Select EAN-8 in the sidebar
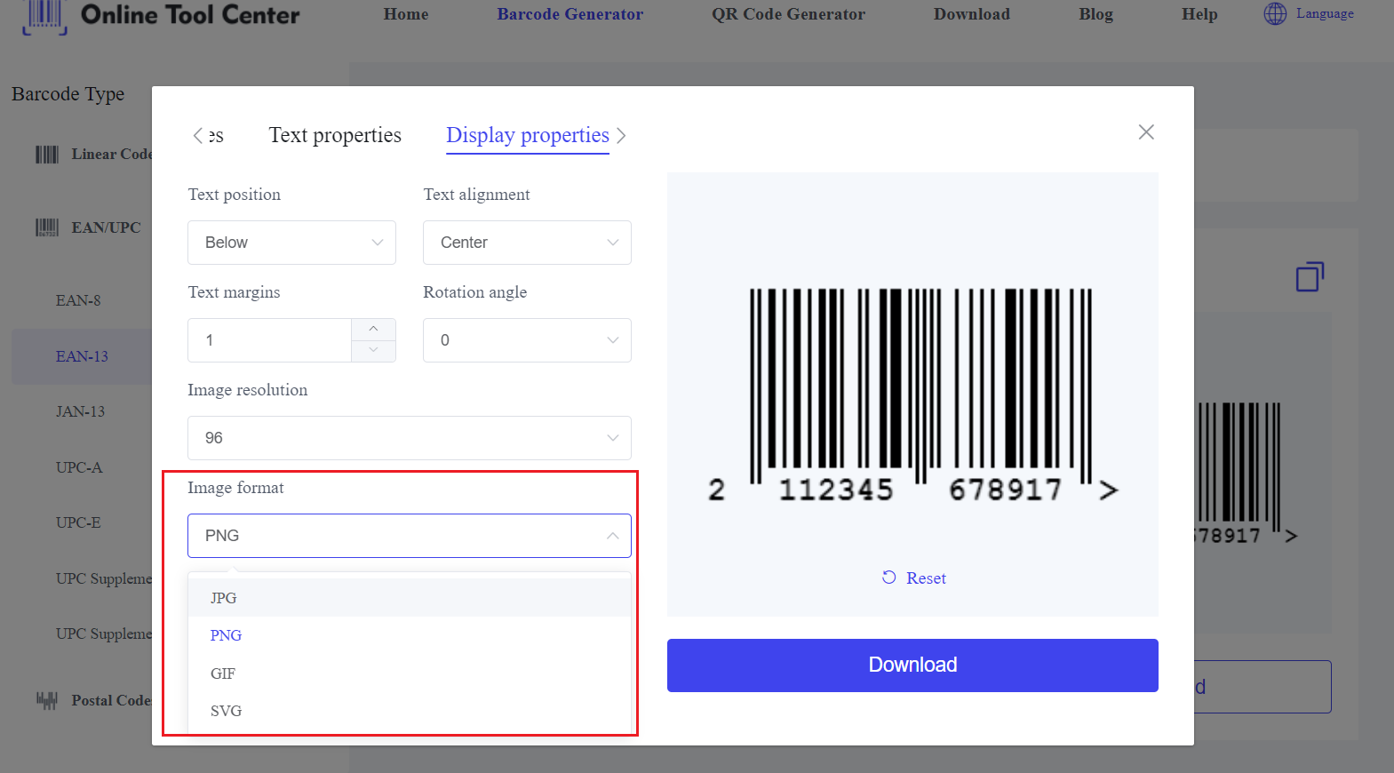This screenshot has height=773, width=1394. [78, 300]
